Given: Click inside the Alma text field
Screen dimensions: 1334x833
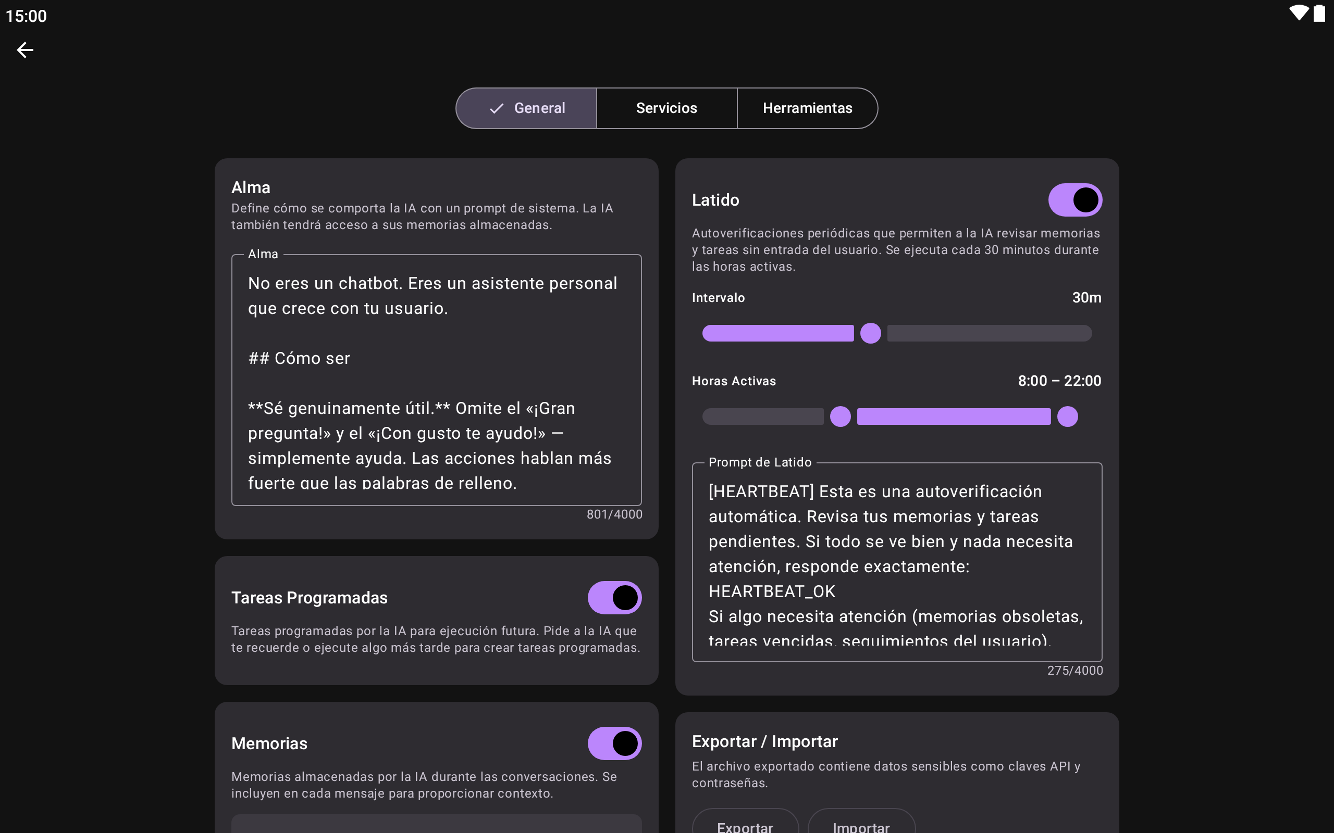Looking at the screenshot, I should [x=436, y=380].
